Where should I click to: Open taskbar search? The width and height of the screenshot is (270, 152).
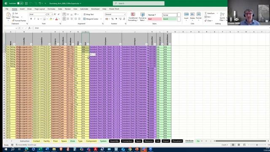point(13,149)
